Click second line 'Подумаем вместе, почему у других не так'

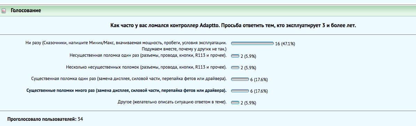[184, 49]
